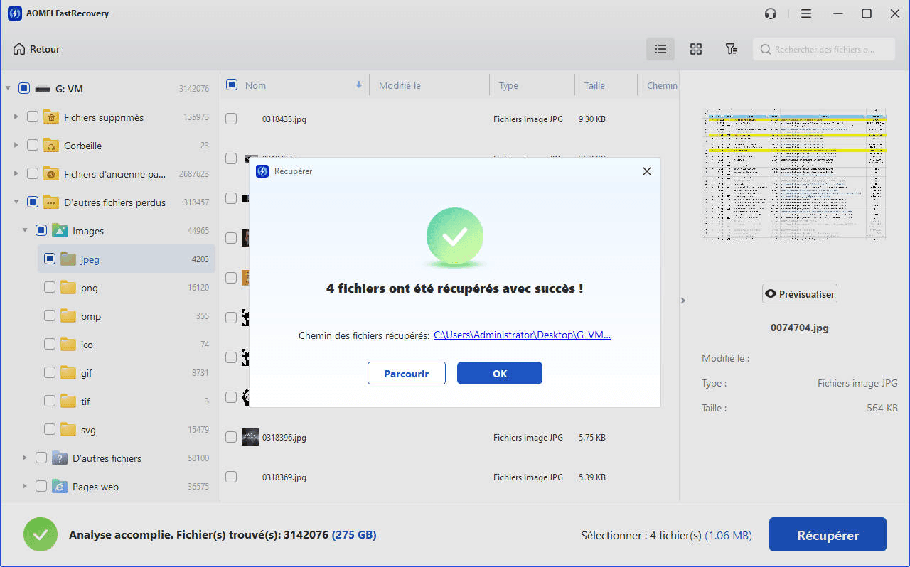This screenshot has height=567, width=910.
Task: Check the gif folder checkbox
Action: pyautogui.click(x=49, y=373)
